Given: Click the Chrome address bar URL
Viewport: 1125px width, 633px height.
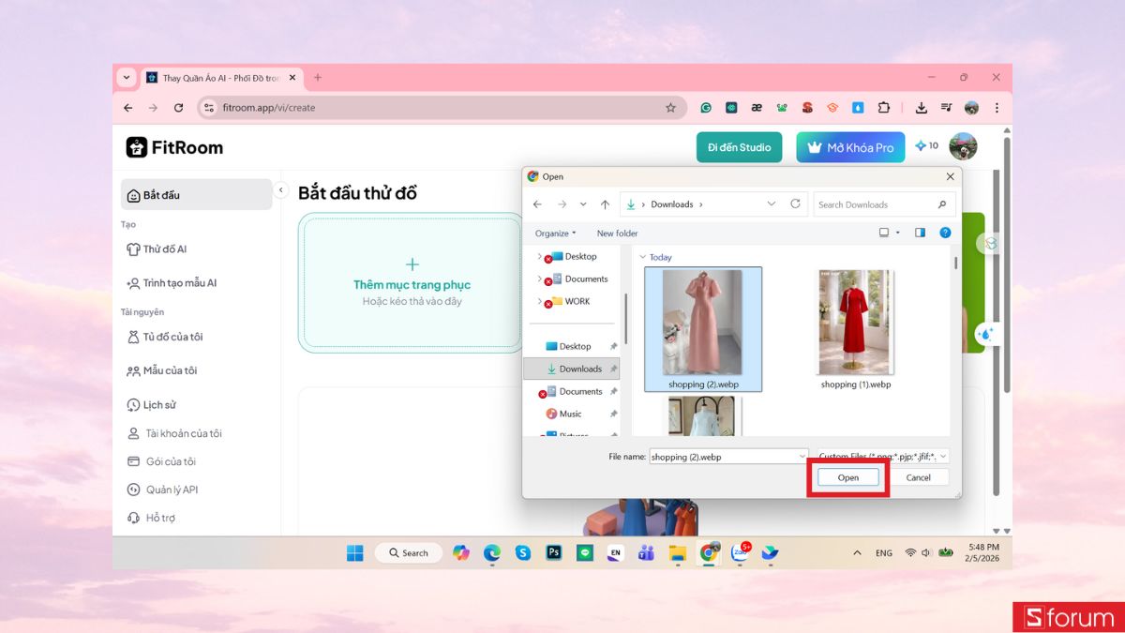Looking at the screenshot, I should point(269,108).
